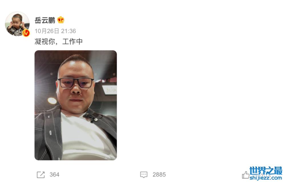The image size is (285, 182).
Task: Click the gold crown membership icon
Action: pyautogui.click(x=61, y=20)
